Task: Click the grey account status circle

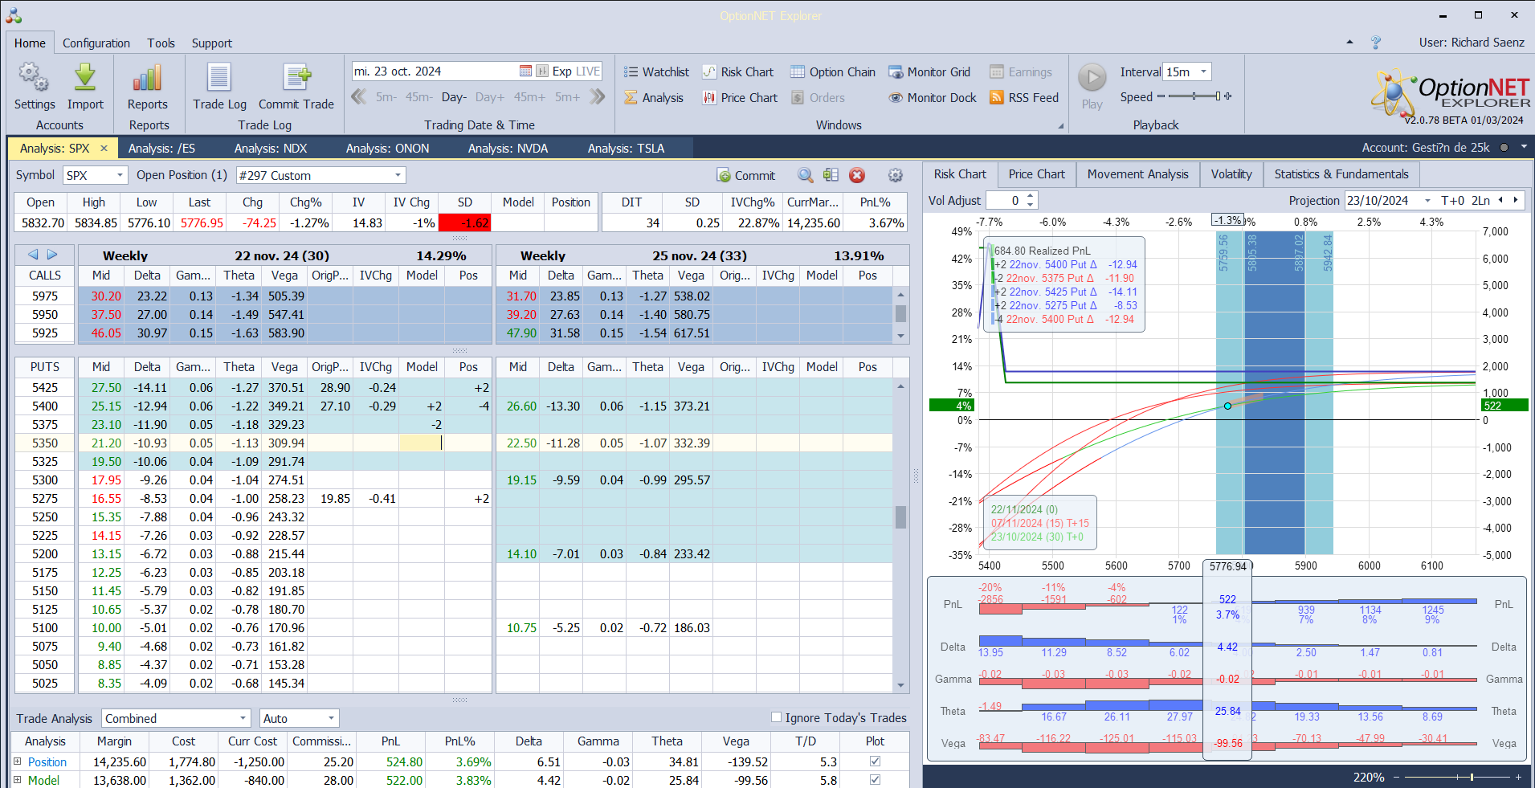Action: (x=1504, y=148)
